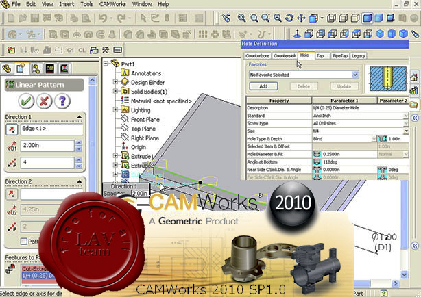Open the No Favorite Selected dropdown
The height and width of the screenshot is (297, 421).
point(355,75)
